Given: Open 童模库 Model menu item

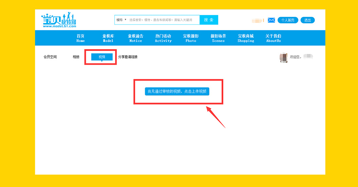Looking at the screenshot, I should pyautogui.click(x=108, y=38).
